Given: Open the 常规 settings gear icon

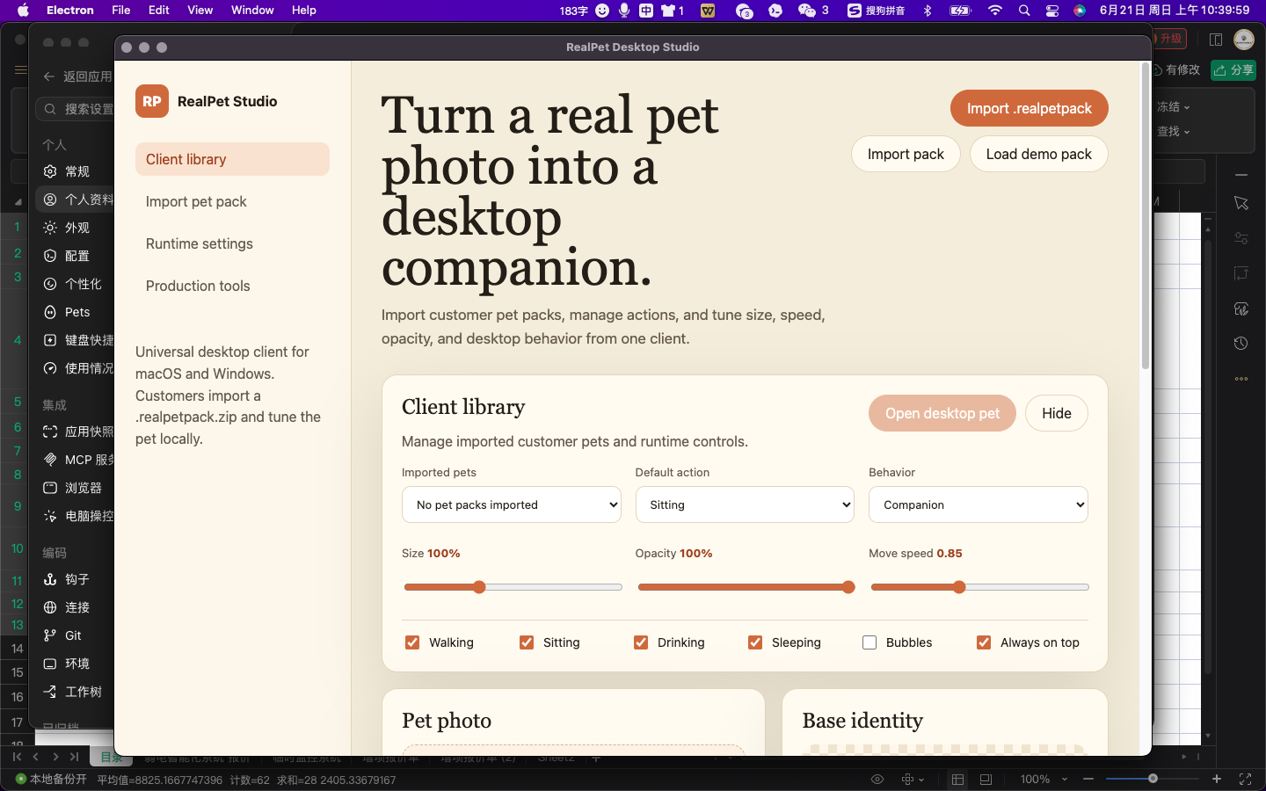Looking at the screenshot, I should click(50, 171).
